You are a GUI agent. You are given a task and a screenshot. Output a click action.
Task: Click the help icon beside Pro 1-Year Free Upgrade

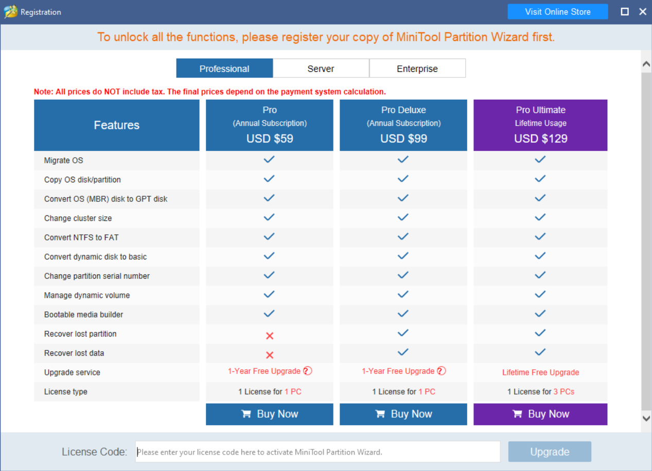[308, 371]
